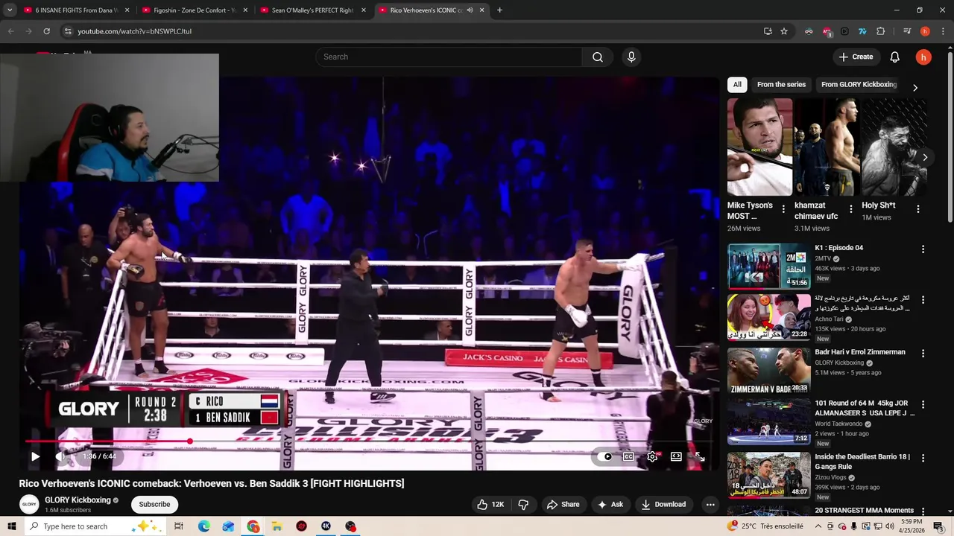Enter full screen mode
Viewport: 954px width, 536px height.
pos(700,456)
